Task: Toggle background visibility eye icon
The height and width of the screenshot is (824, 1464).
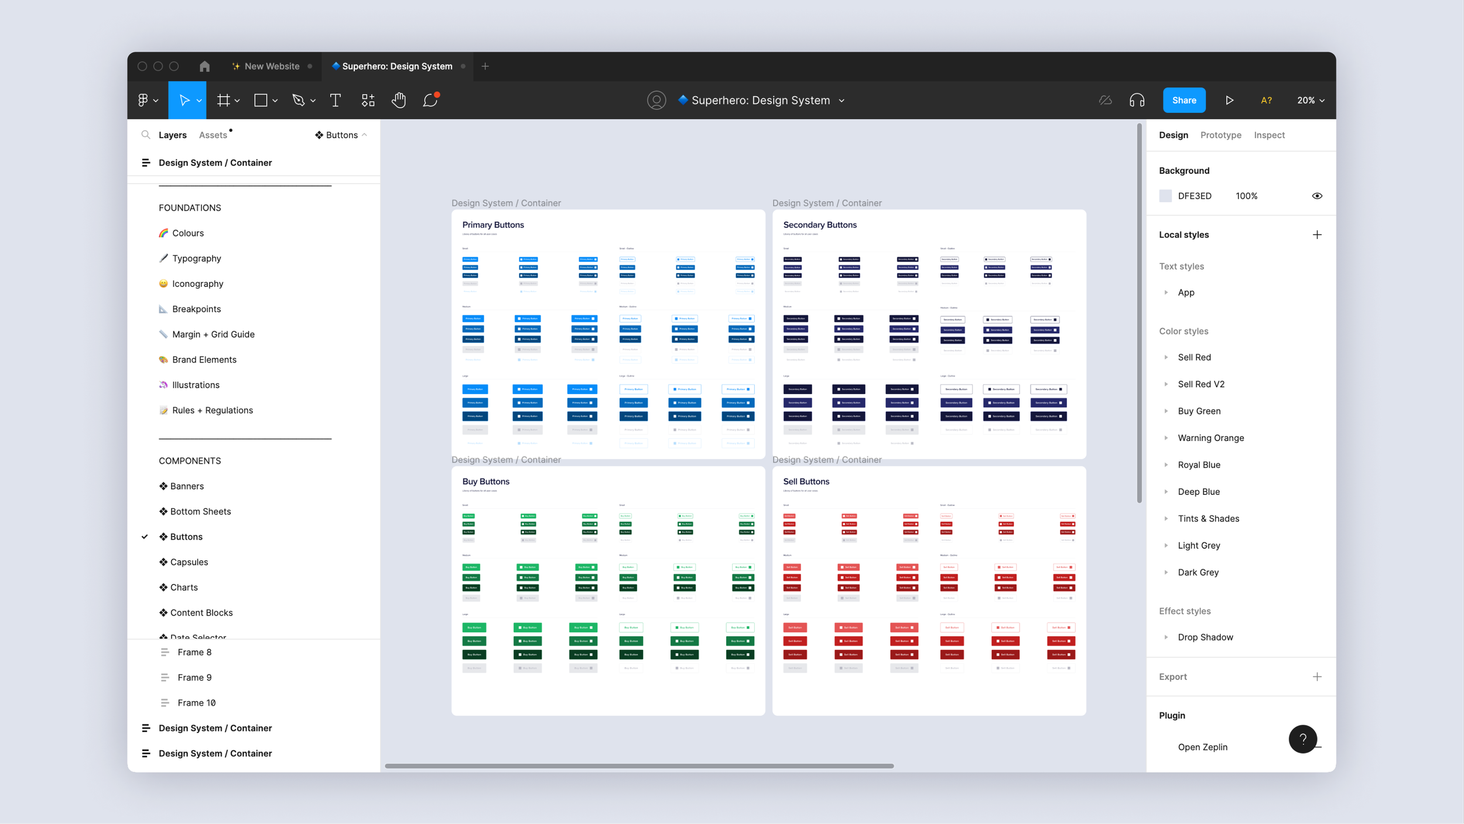Action: click(1317, 196)
